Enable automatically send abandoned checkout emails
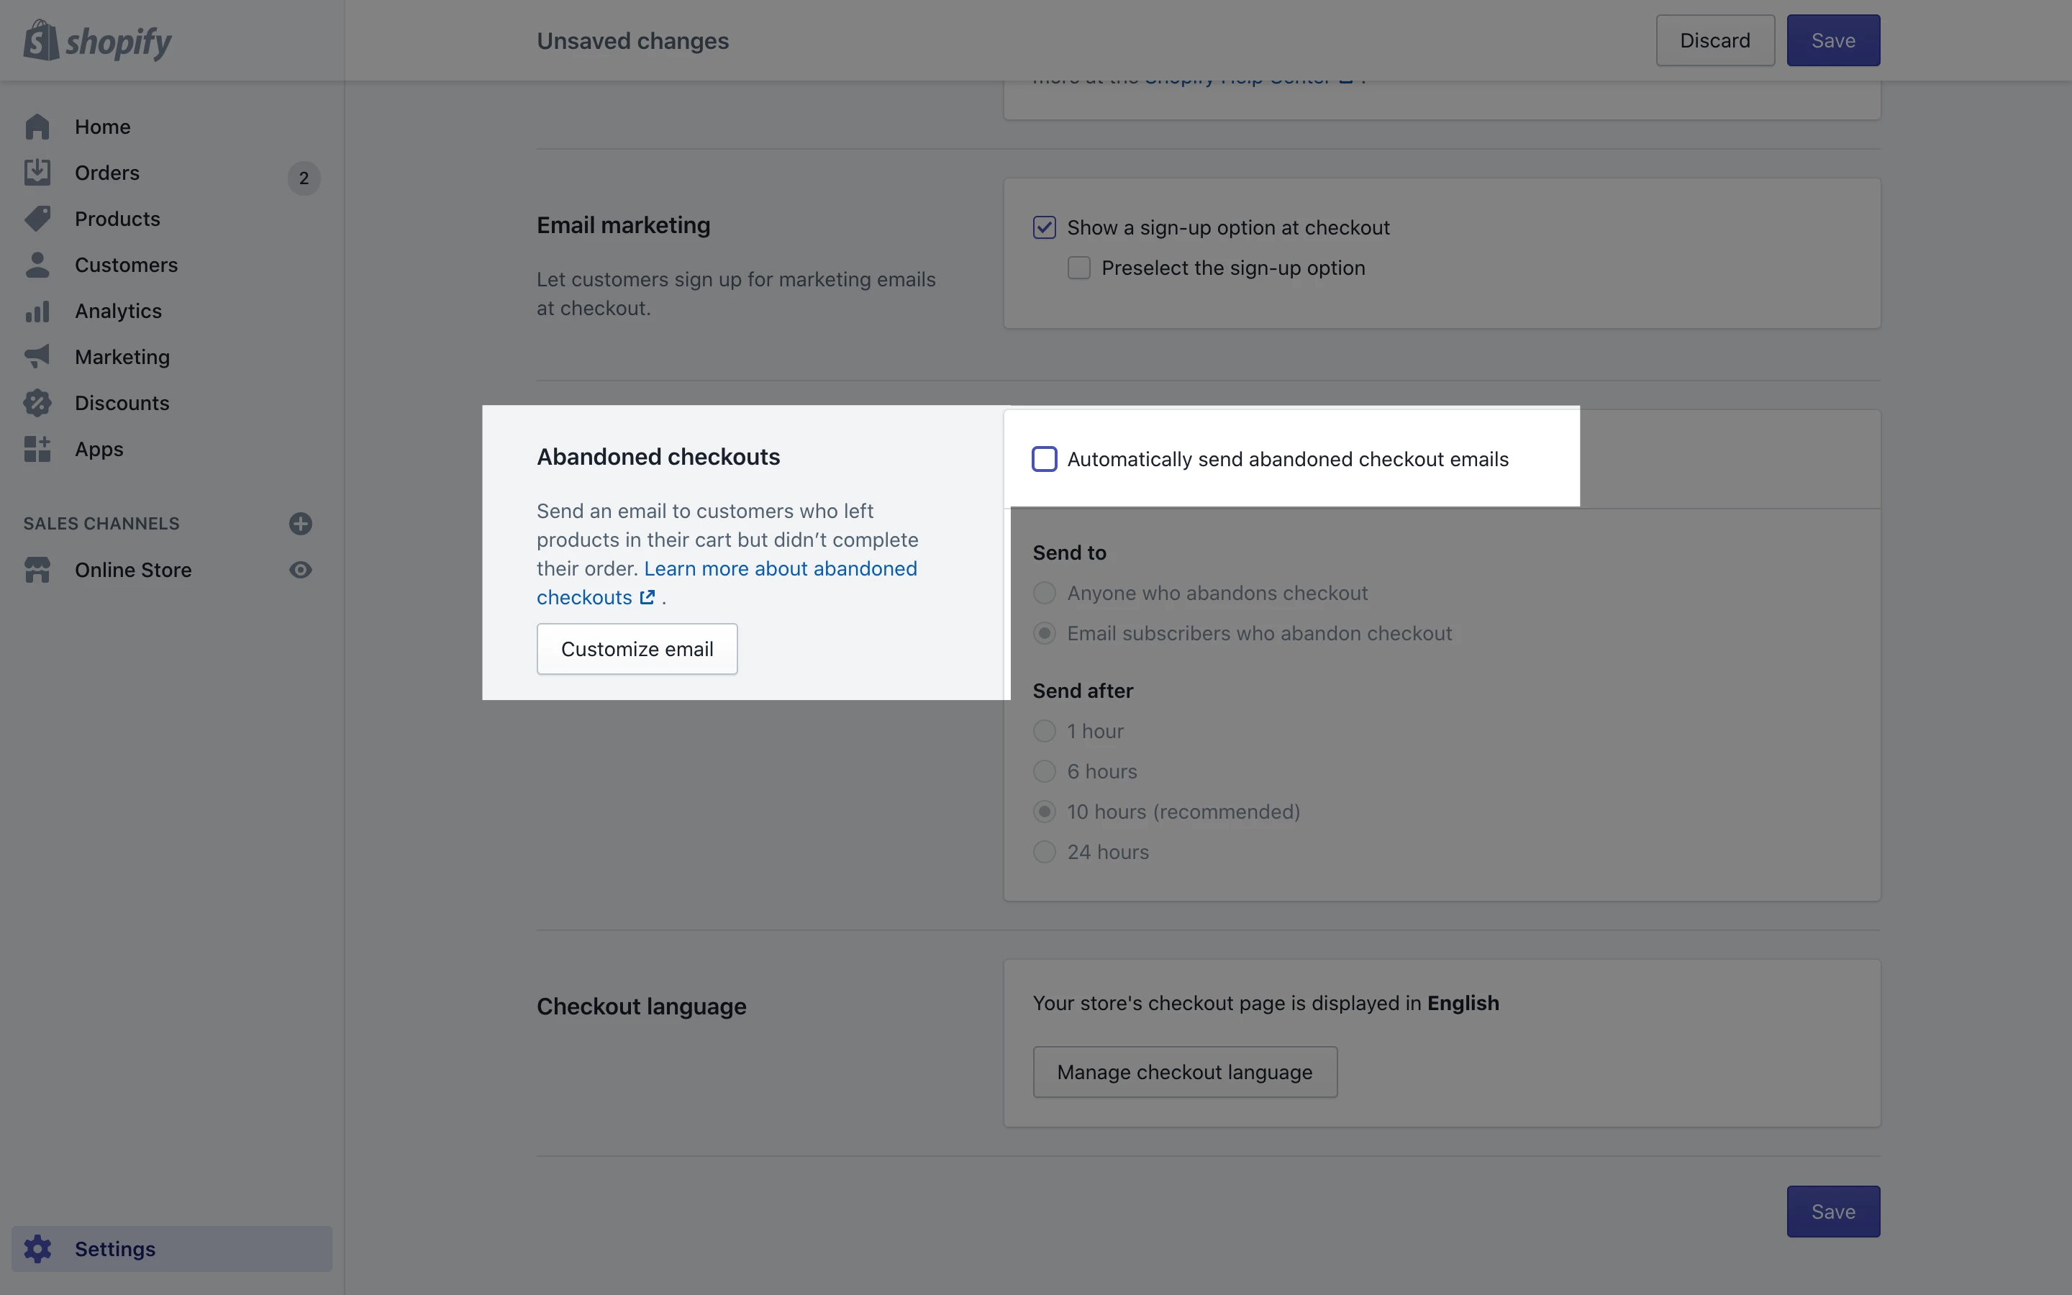The width and height of the screenshot is (2072, 1295). 1045,459
